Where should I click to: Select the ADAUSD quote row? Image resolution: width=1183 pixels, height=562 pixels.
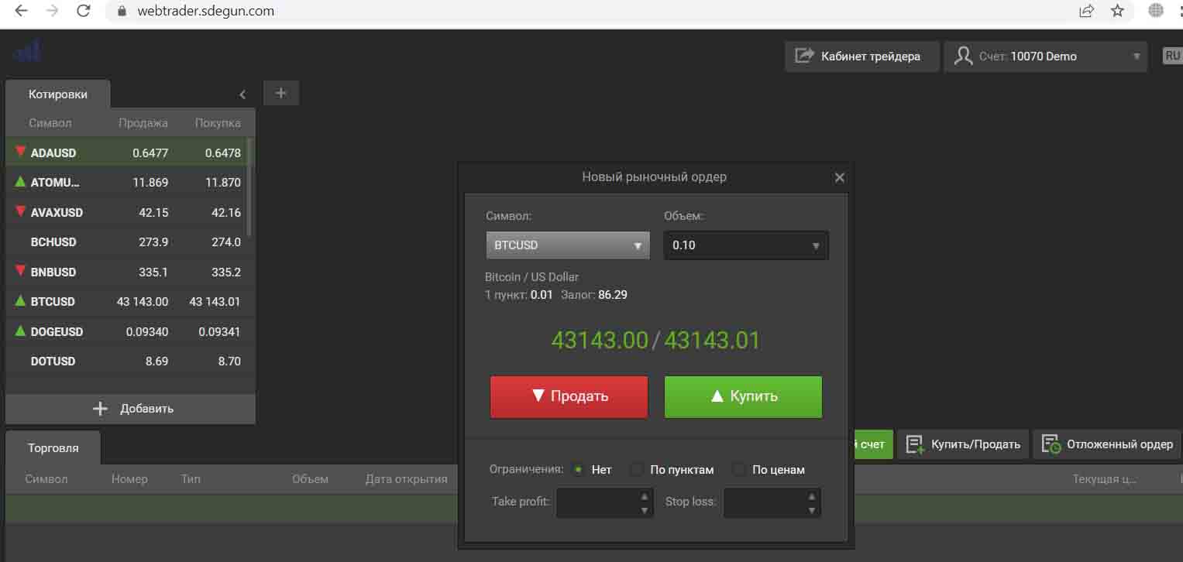(126, 152)
